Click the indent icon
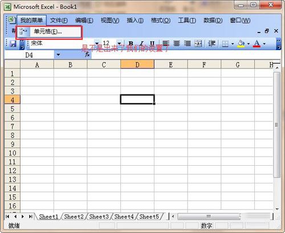 point(211,44)
